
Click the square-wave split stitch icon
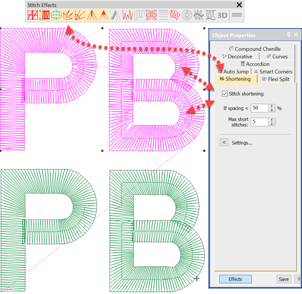(x=140, y=15)
